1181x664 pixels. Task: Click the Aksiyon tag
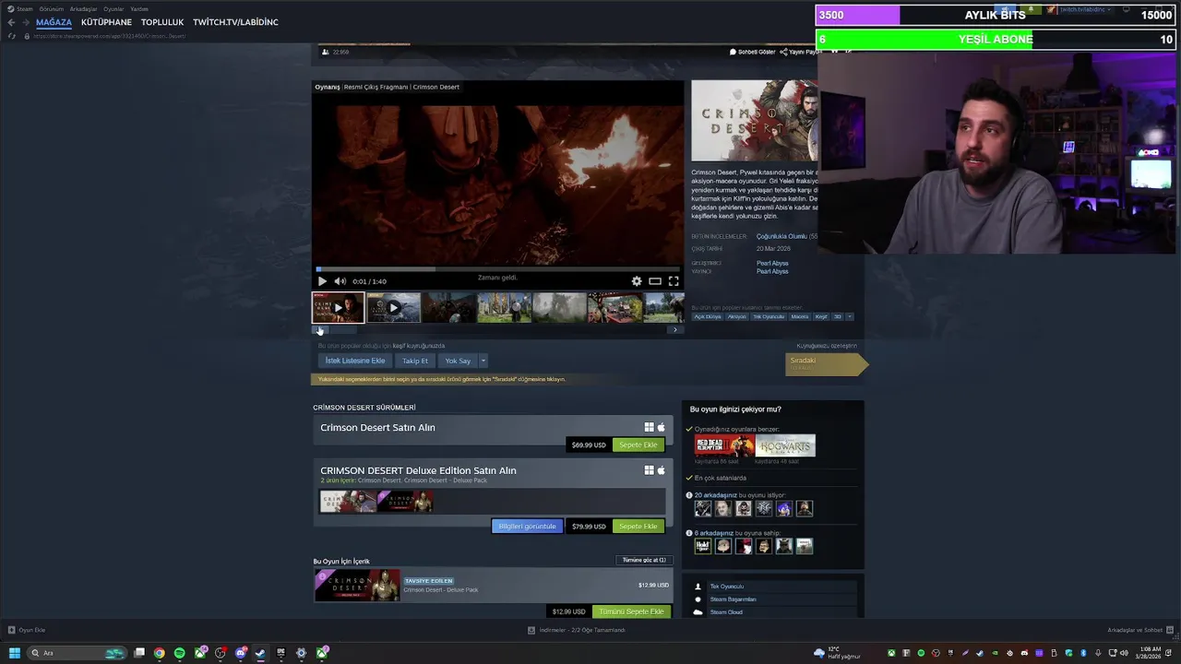click(736, 316)
